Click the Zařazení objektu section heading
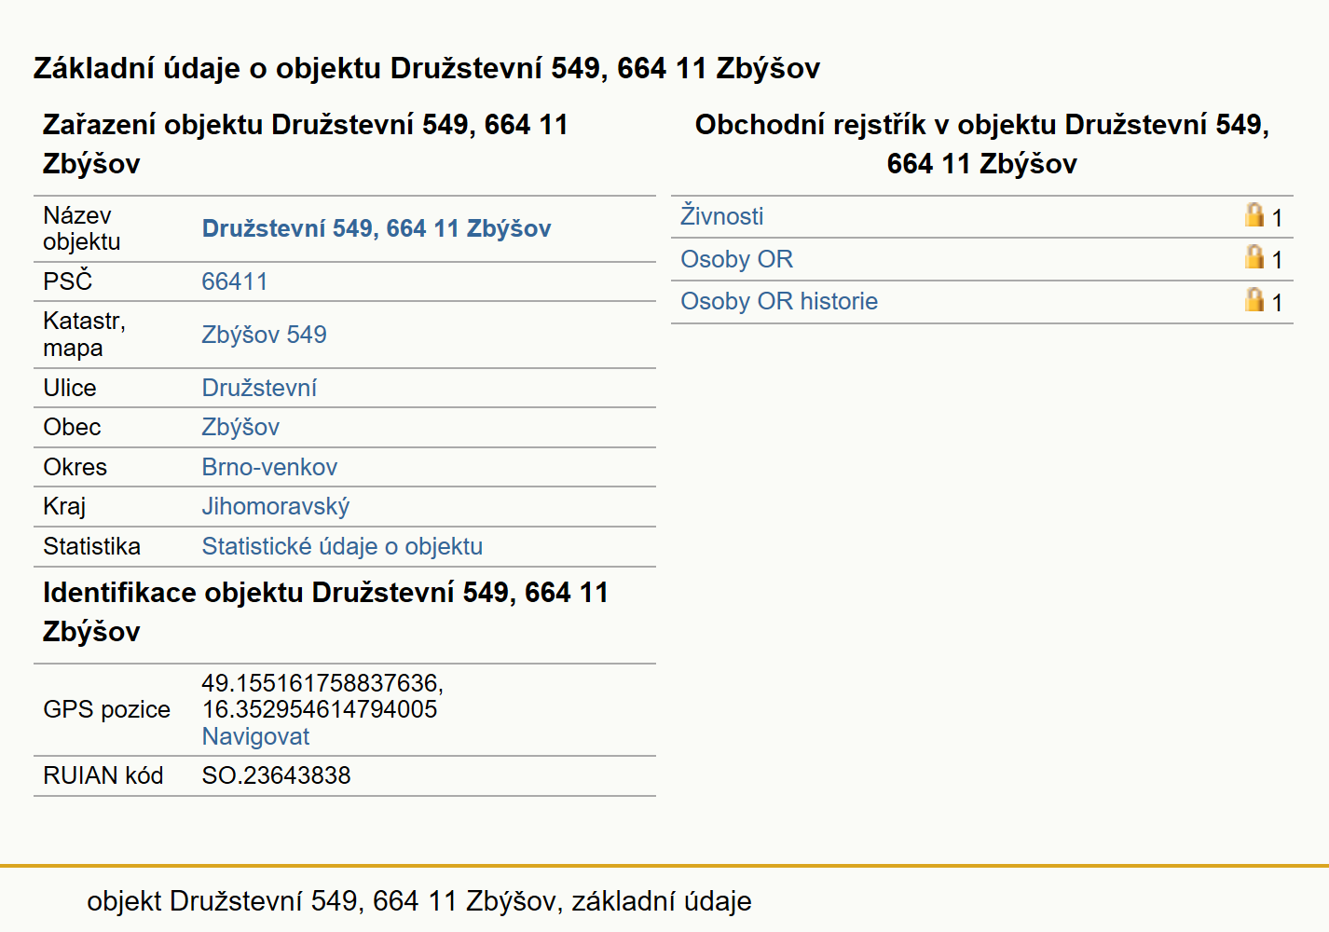The height and width of the screenshot is (932, 1329). tap(306, 144)
